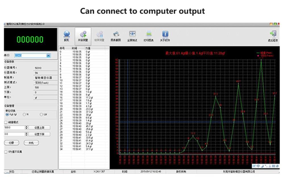Open Full Screen Test (全屏测试) icon
This screenshot has width=284, height=178.
(x=132, y=34)
